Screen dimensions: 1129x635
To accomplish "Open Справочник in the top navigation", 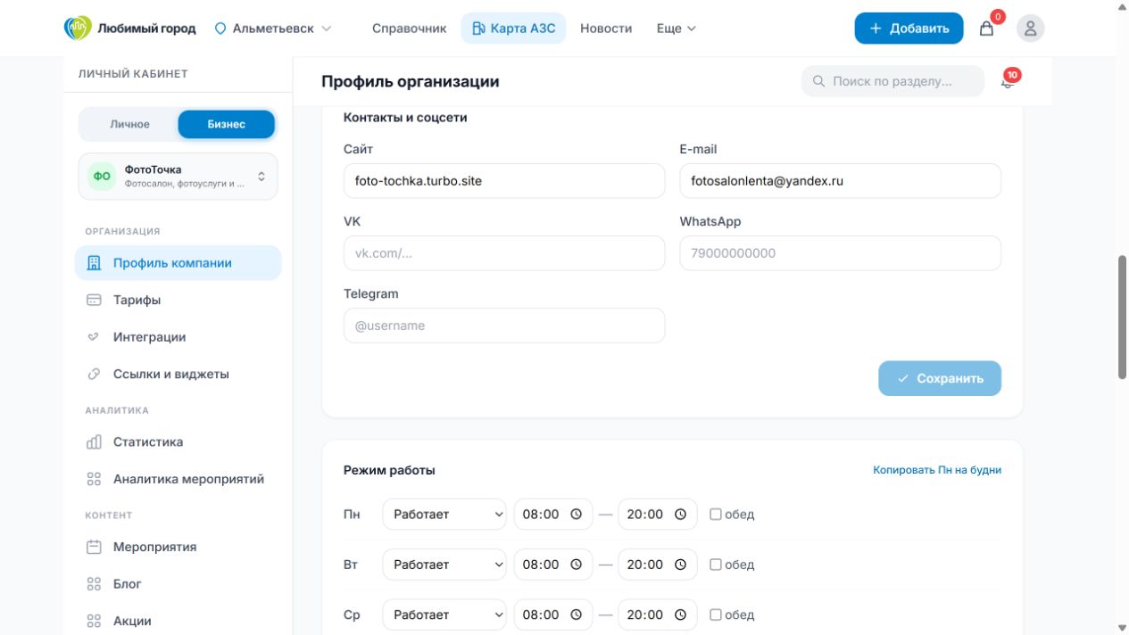I will coord(409,29).
